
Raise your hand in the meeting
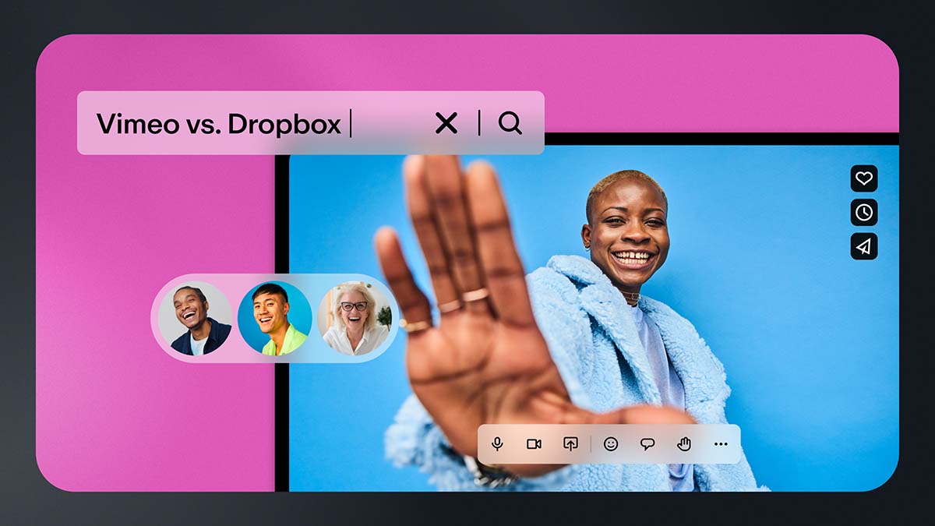click(684, 444)
